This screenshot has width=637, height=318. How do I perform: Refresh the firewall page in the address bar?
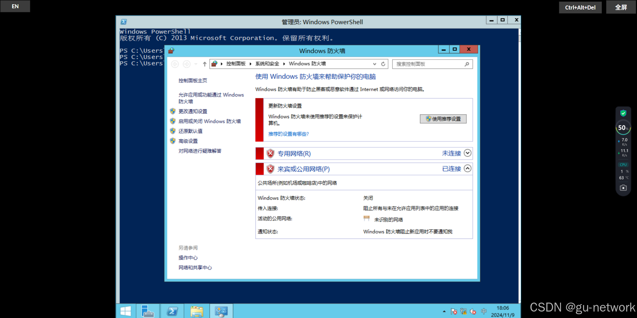coord(383,64)
